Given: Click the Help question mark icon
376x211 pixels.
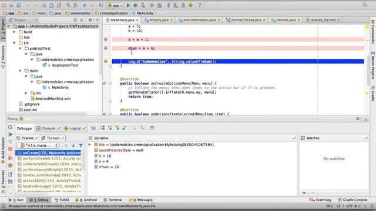Looking at the screenshot, I should 200,5.
